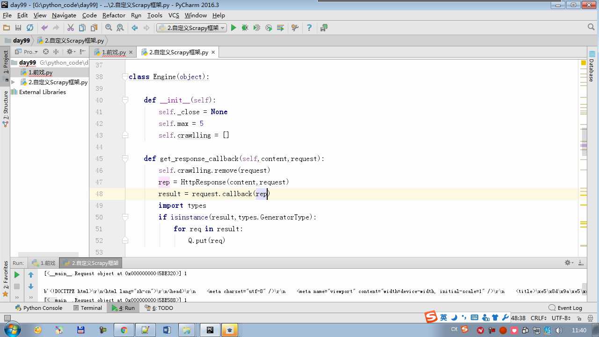The height and width of the screenshot is (337, 599).
Task: Open the 6: TODO tool window
Action: click(159, 308)
